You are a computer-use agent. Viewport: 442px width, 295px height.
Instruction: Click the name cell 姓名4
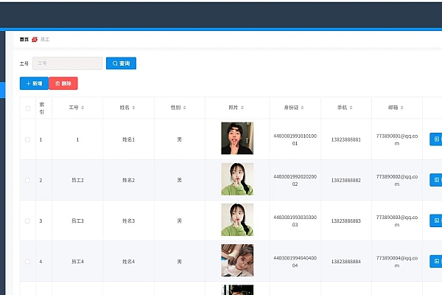(x=128, y=261)
